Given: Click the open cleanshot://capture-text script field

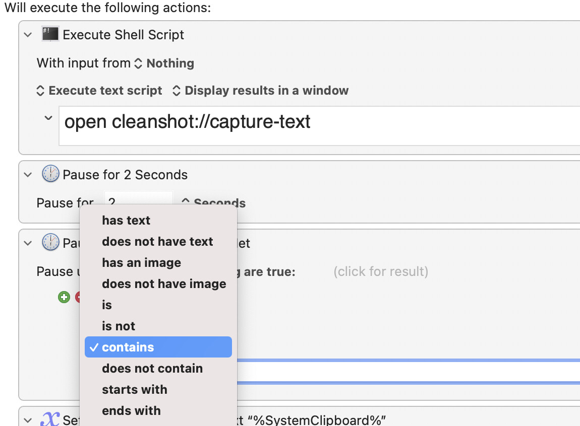Looking at the screenshot, I should point(319,126).
